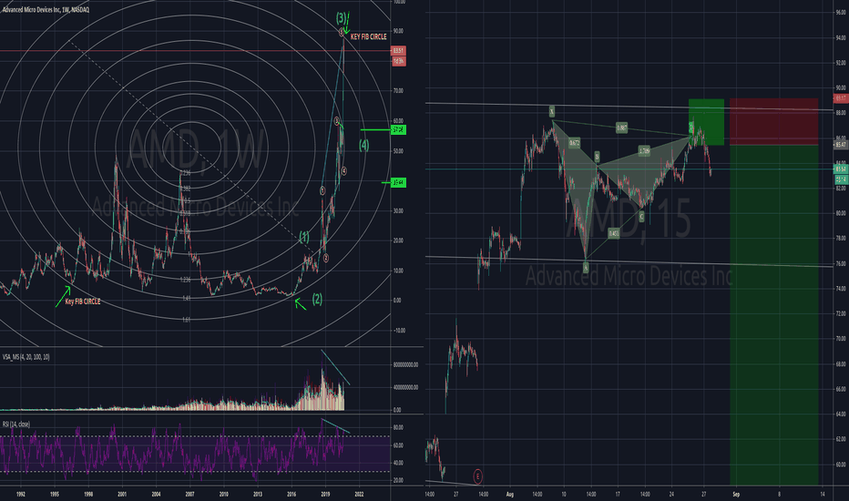849x501 pixels.
Task: Click the green wave (4) label
Action: pyautogui.click(x=363, y=145)
